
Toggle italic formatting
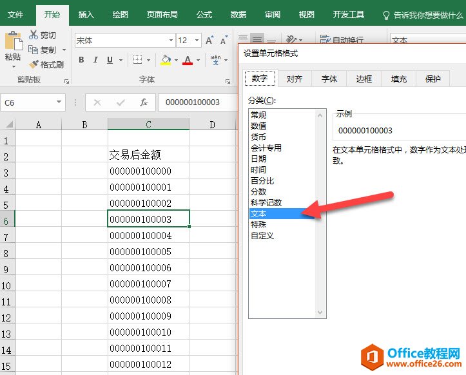(x=95, y=60)
